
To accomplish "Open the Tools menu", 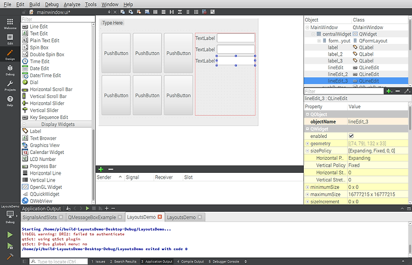I will click(90, 4).
